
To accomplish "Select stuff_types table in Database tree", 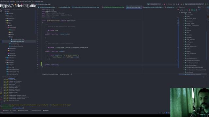I will [190, 42].
